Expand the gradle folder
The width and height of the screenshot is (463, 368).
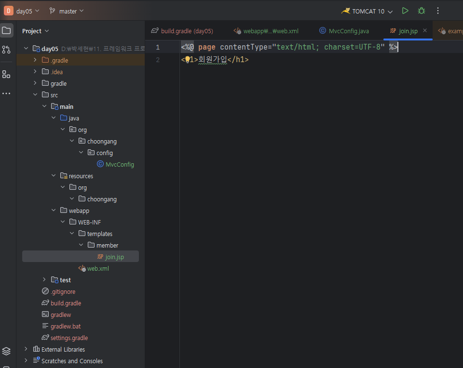coord(35,83)
